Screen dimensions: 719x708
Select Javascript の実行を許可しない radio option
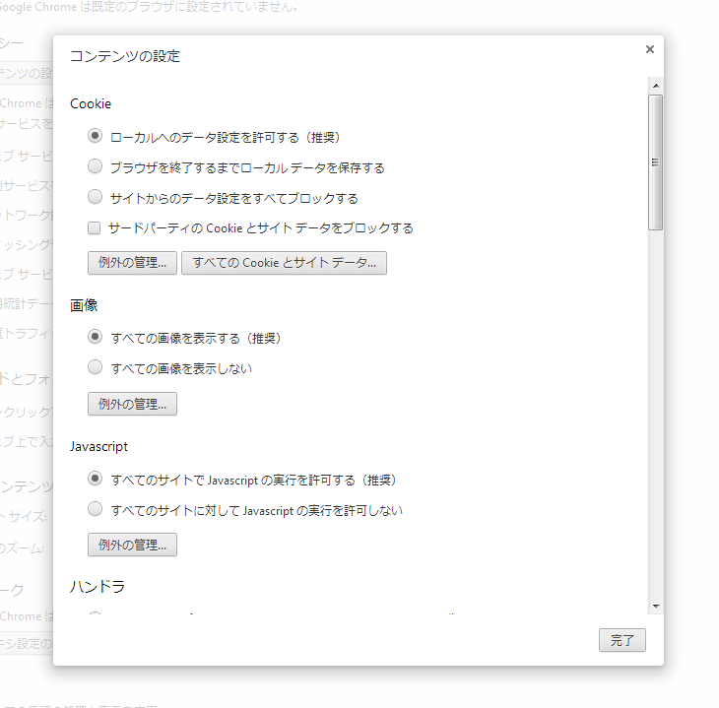pos(96,509)
